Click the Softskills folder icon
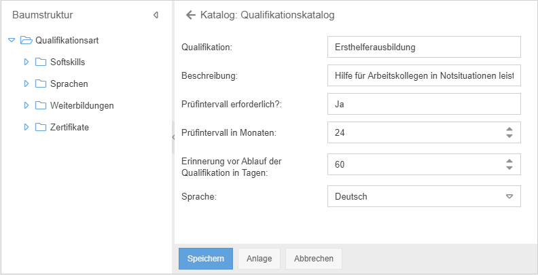The height and width of the screenshot is (275, 538). pos(41,62)
